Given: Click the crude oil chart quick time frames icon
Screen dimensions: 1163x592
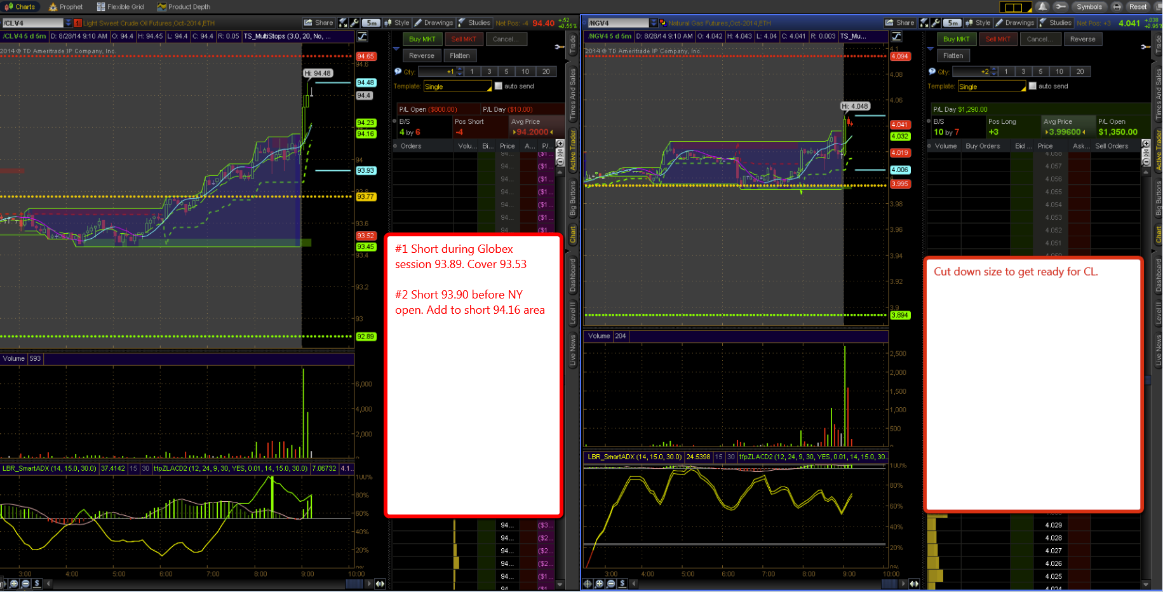Looking at the screenshot, I should pos(344,23).
